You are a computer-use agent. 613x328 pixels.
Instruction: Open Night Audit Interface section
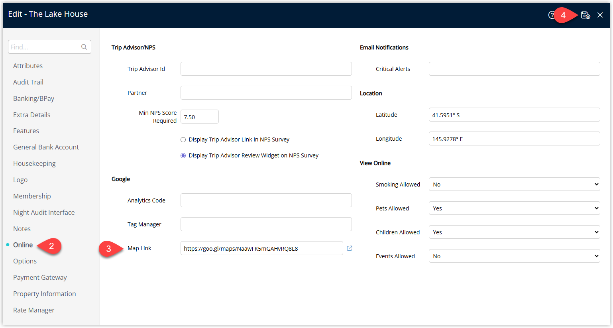pyautogui.click(x=44, y=212)
